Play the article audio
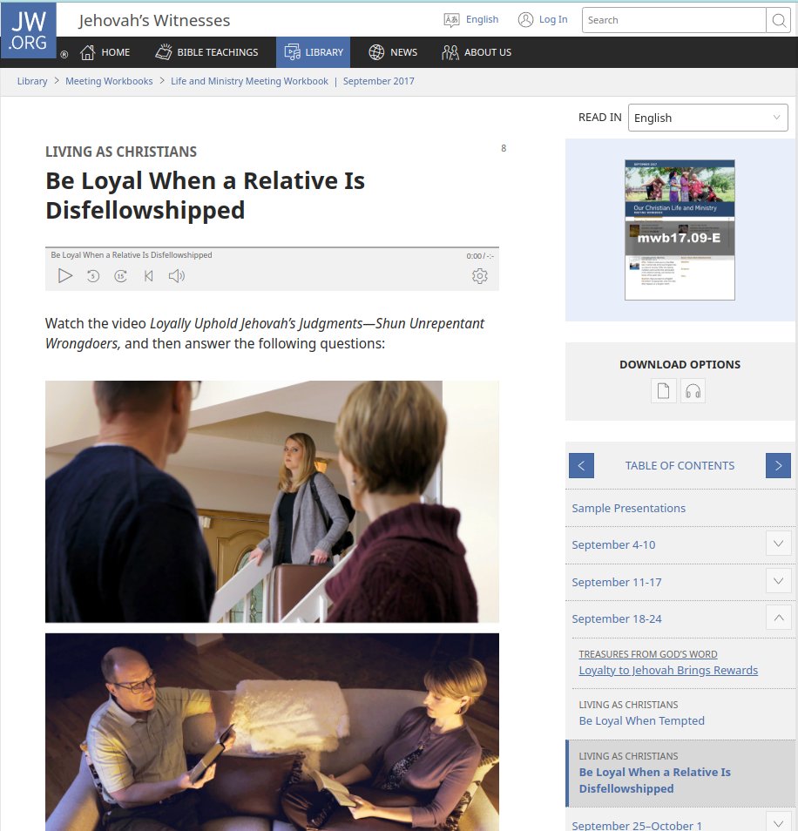This screenshot has width=798, height=831. [x=65, y=275]
